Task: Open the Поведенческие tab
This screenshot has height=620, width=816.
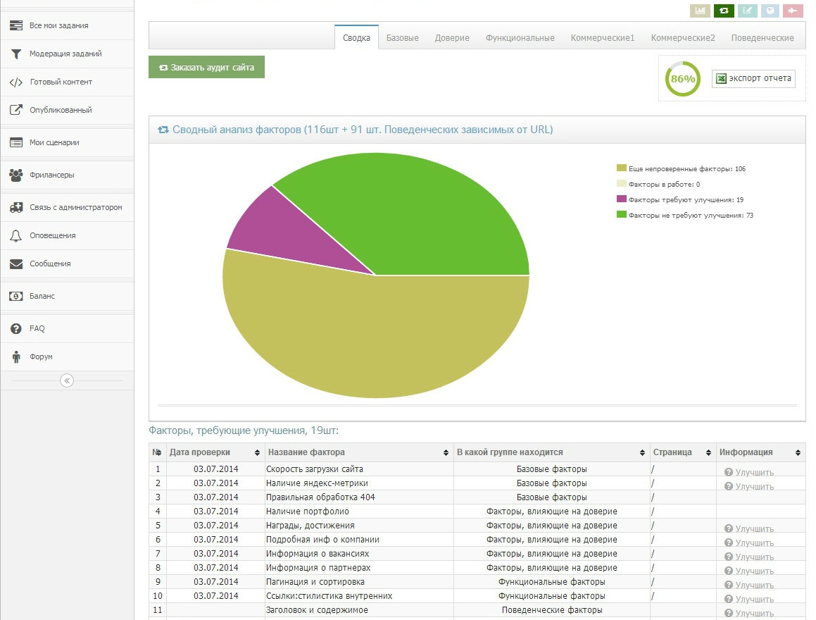Action: [762, 38]
